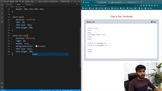Select the 600 autocomplete suggestion

[x=50, y=54]
